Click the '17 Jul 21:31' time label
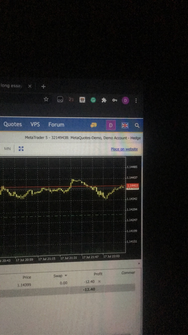The image size is (188, 335). (69, 258)
